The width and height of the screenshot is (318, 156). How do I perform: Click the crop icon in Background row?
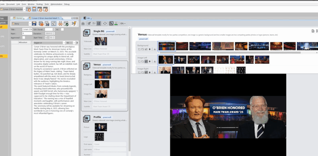click(139, 49)
